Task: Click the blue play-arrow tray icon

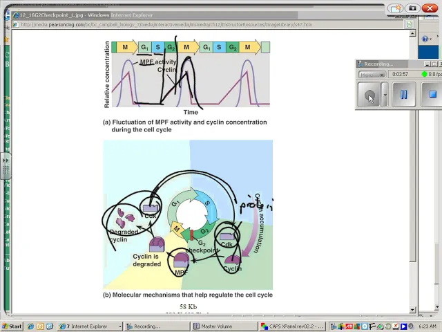Action: click(403, 326)
